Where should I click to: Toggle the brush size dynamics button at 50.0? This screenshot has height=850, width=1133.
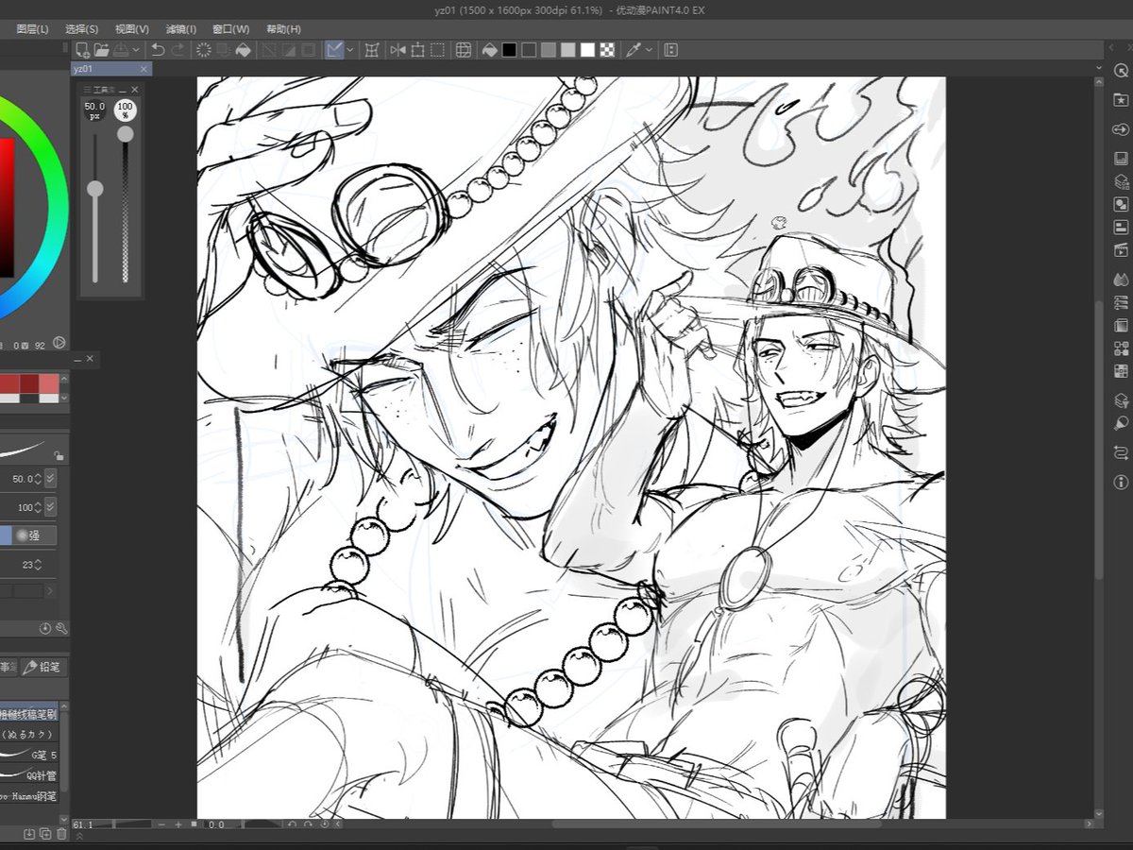click(51, 479)
